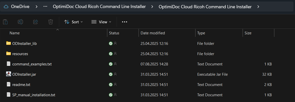Viewport: 295px width, 102px height.
Task: Expand the chevron at end of breadcrumb path
Action: point(258,7)
